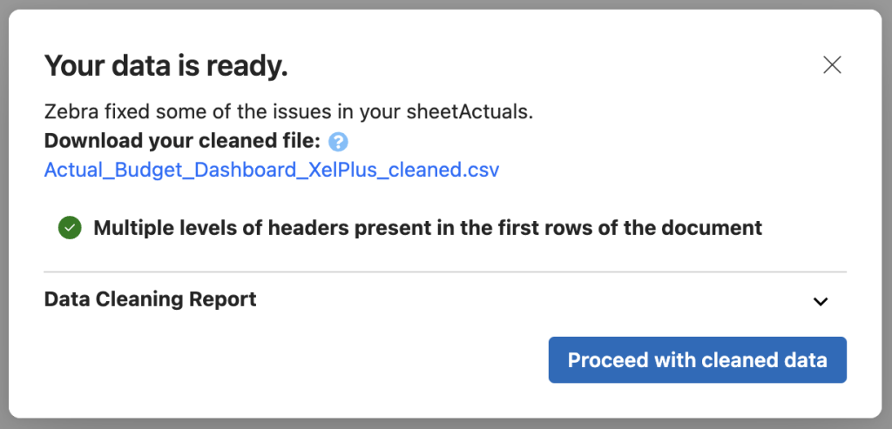Download Actual_Budget_Dashboard_XelPlus_cleaned.csv file
This screenshot has height=429, width=892.
272,171
